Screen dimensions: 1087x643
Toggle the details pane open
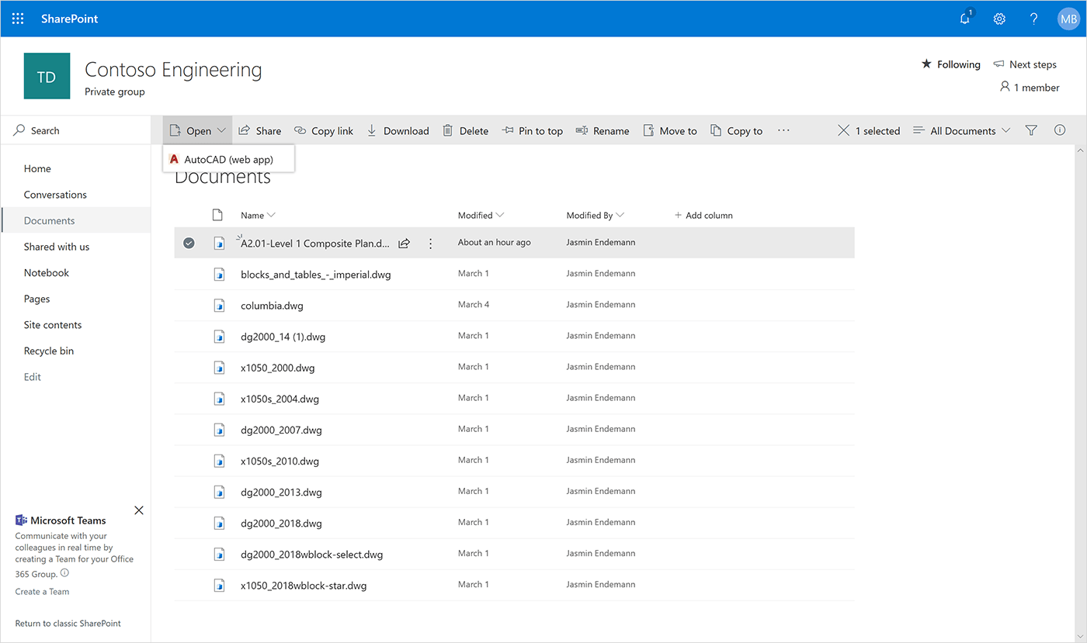point(1059,130)
